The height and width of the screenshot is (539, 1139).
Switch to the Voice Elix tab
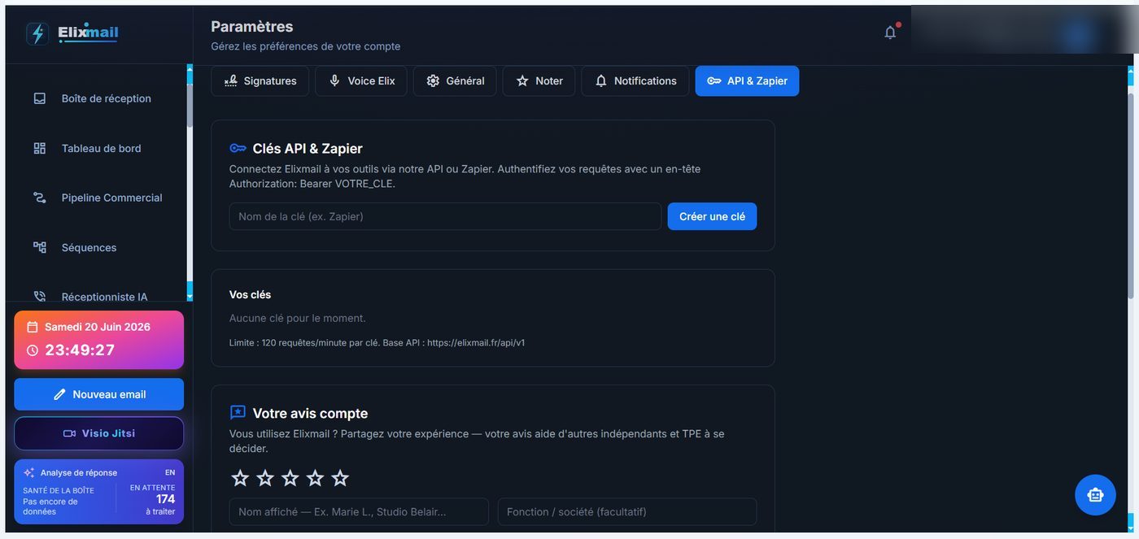(x=361, y=80)
